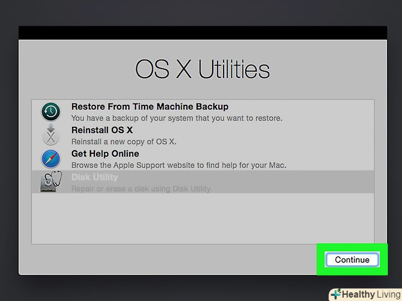Click the Reinstall OS X installer icon
The height and width of the screenshot is (301, 402).
coord(51,135)
